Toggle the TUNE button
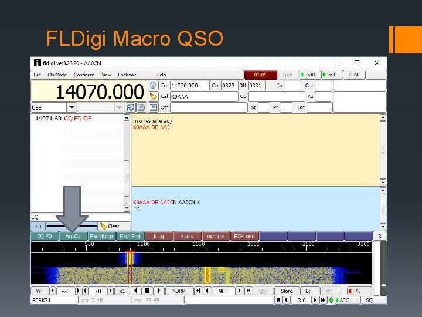422x317 pixels. click(354, 75)
